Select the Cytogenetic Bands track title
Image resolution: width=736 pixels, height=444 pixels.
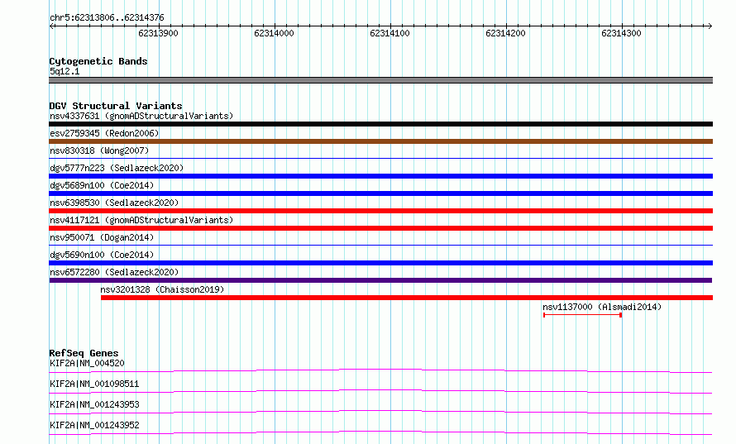pos(98,61)
